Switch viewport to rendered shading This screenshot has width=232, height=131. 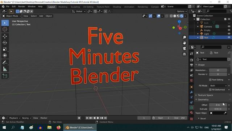182,16
